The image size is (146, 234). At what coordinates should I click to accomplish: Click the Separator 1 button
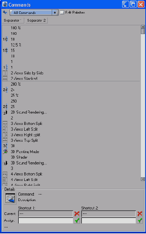13,21
